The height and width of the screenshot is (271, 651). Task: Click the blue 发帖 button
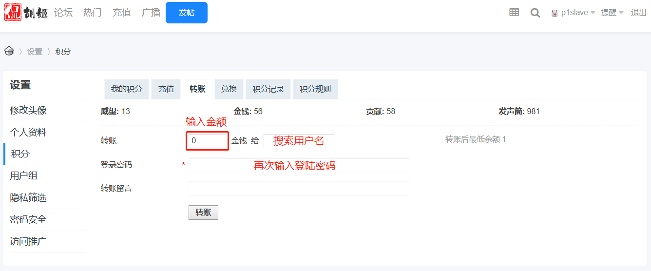pyautogui.click(x=187, y=13)
